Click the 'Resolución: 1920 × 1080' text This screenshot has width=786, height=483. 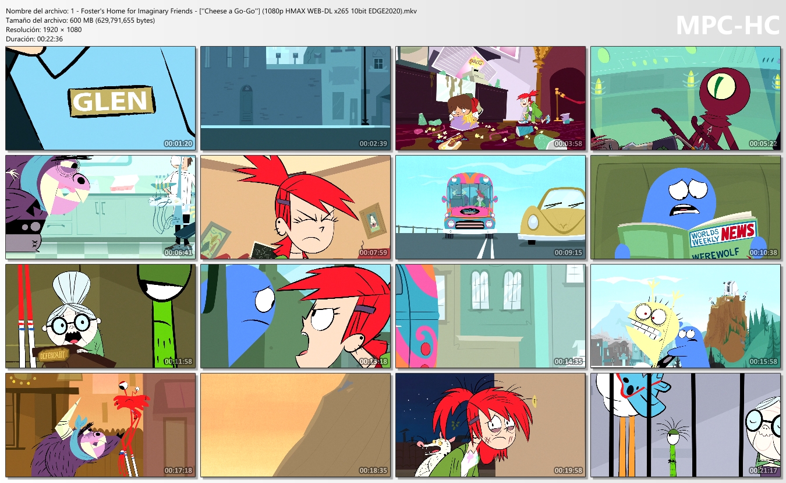click(x=44, y=30)
